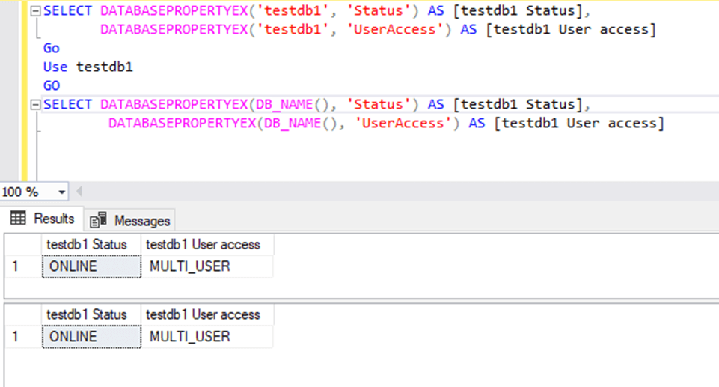Select first grid's "testdb1 User access" column header
Screen dimensions: 719x387
point(204,244)
